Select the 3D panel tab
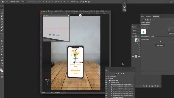Viewport: 174px width, 98px height. (x=107, y=70)
